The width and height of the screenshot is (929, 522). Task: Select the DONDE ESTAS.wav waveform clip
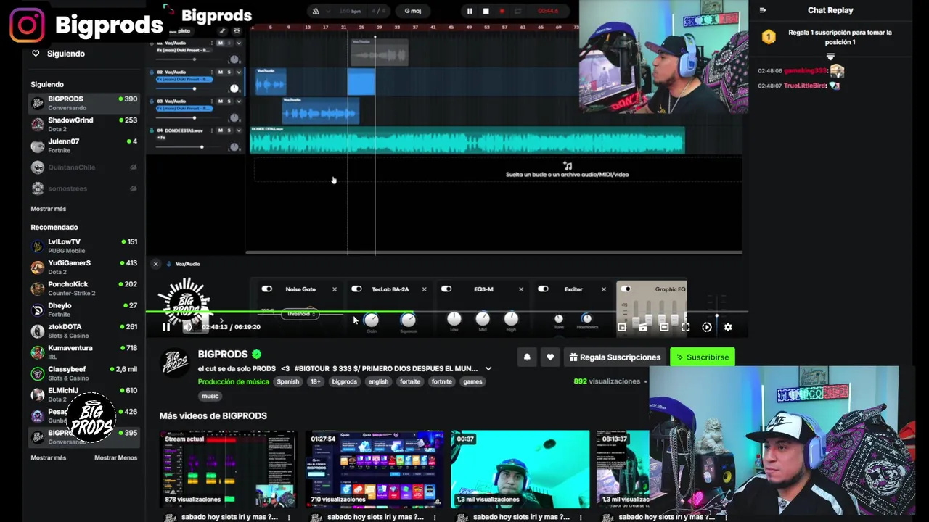point(467,140)
